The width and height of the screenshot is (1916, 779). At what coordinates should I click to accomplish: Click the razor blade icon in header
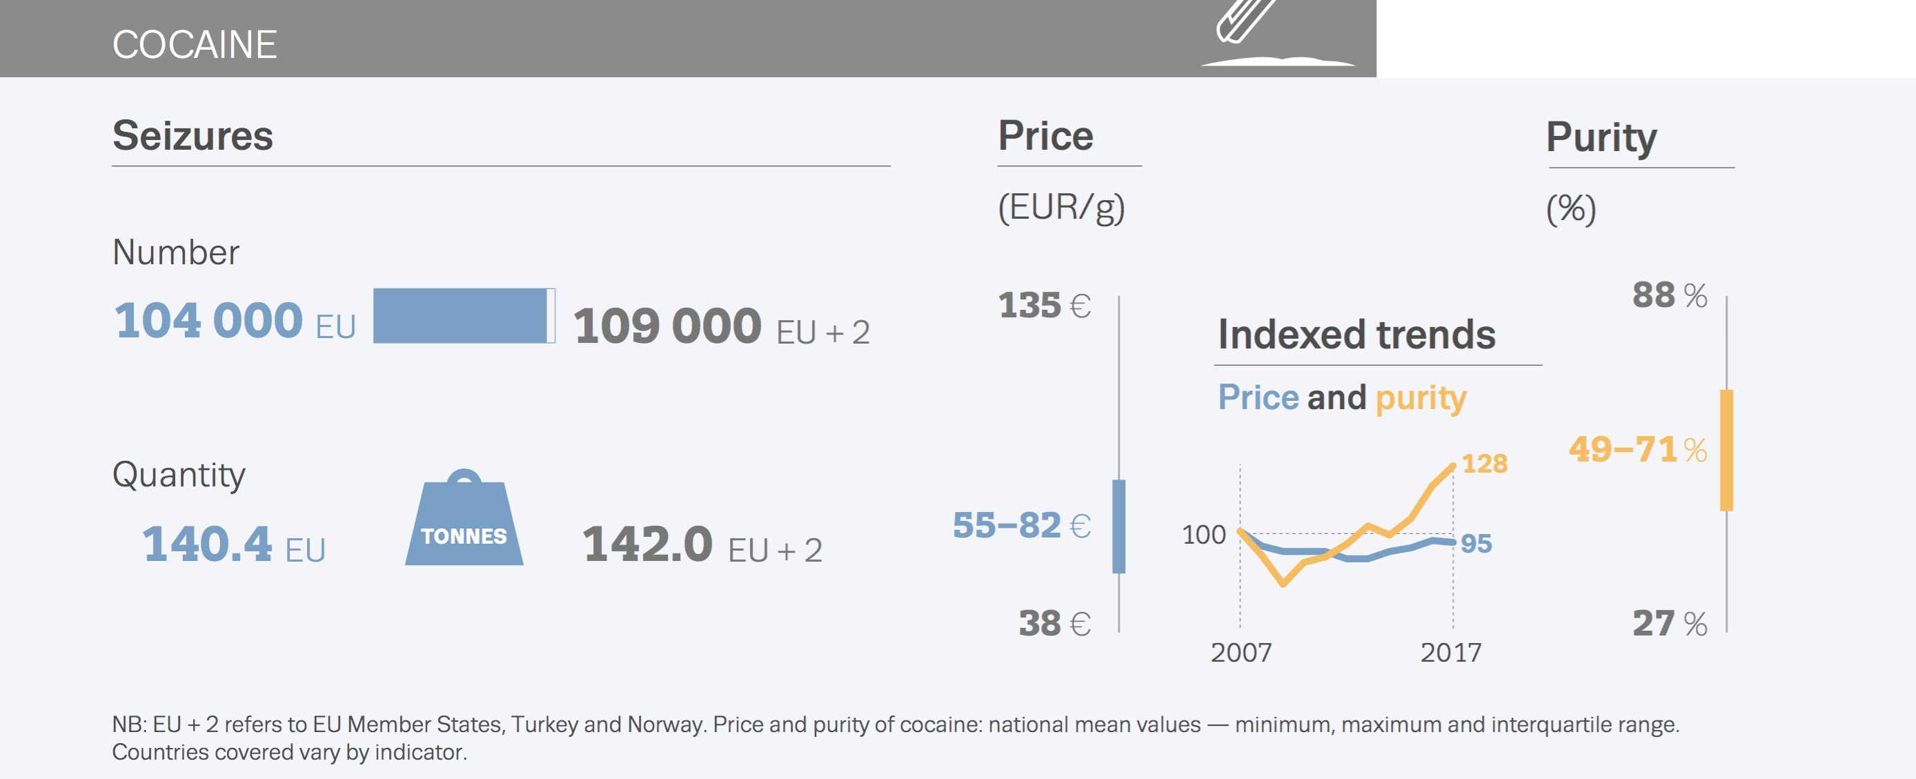click(1242, 19)
